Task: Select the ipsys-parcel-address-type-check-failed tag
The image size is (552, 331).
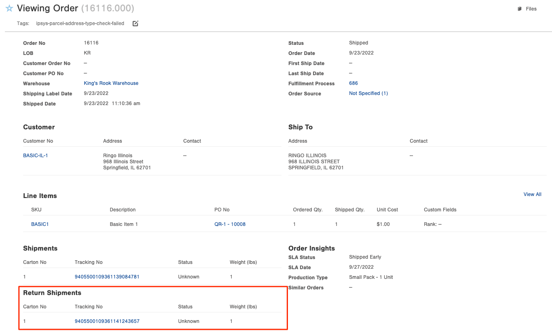Action: click(x=80, y=23)
